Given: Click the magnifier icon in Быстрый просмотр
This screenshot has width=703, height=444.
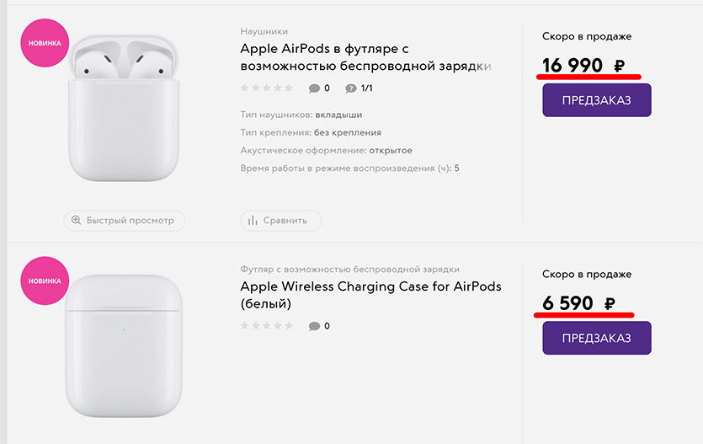Looking at the screenshot, I should click(x=76, y=220).
